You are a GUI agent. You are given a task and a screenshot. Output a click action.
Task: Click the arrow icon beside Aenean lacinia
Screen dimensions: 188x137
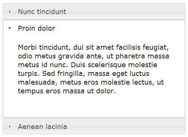(x=9, y=126)
